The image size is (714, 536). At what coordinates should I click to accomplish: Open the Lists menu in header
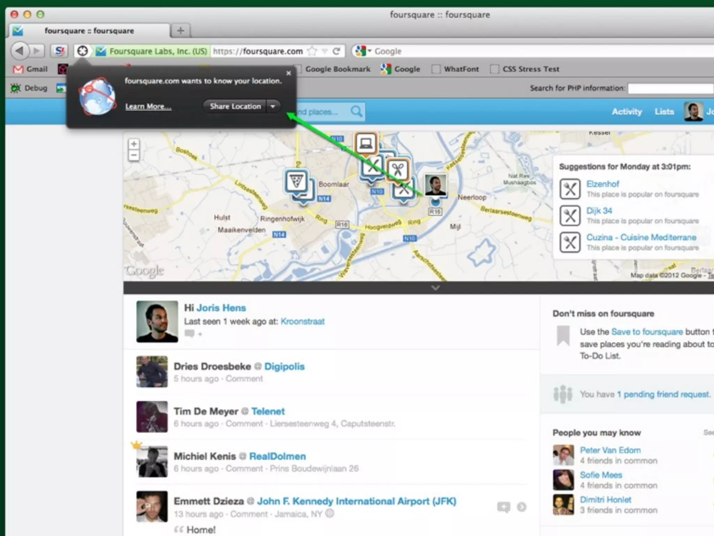664,112
